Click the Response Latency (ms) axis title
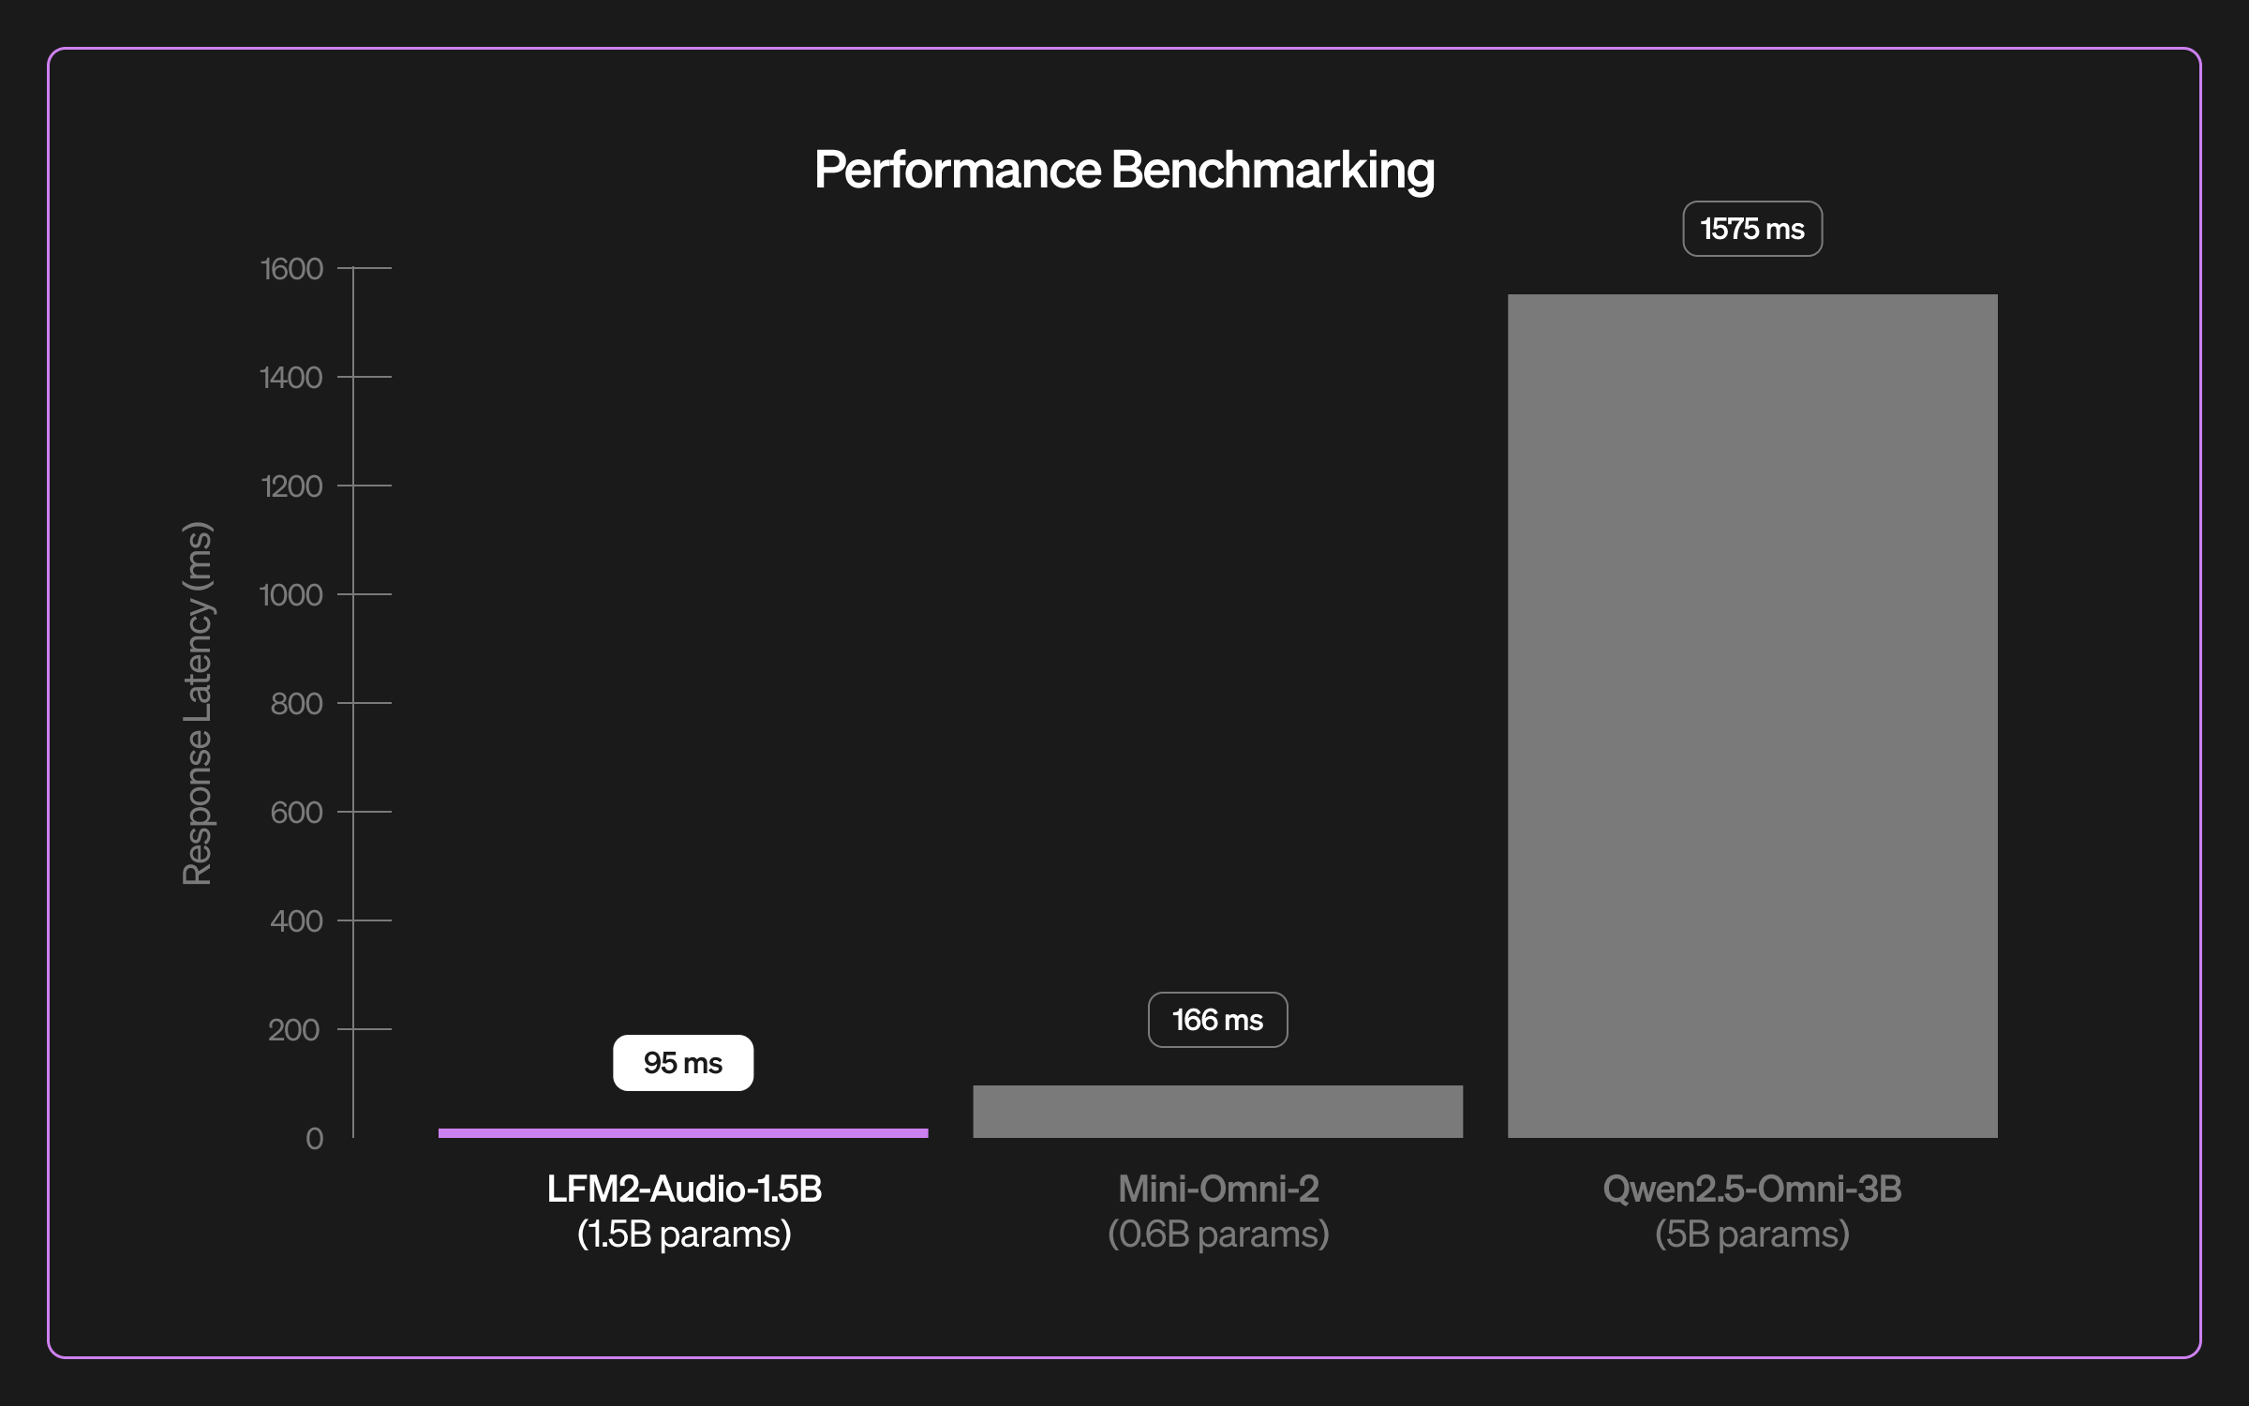 coord(197,703)
